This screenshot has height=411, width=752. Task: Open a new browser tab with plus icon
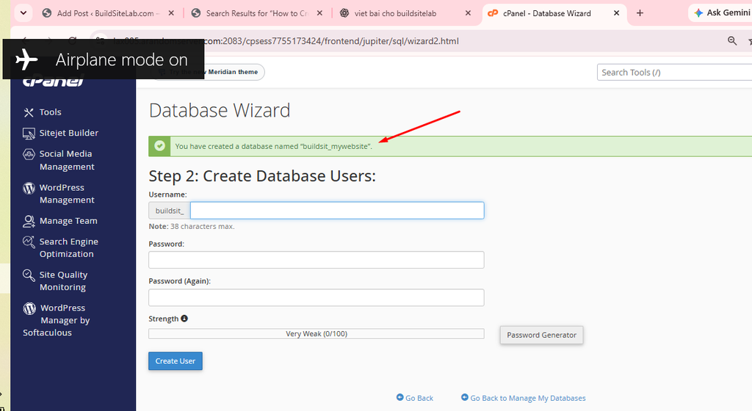pos(640,13)
